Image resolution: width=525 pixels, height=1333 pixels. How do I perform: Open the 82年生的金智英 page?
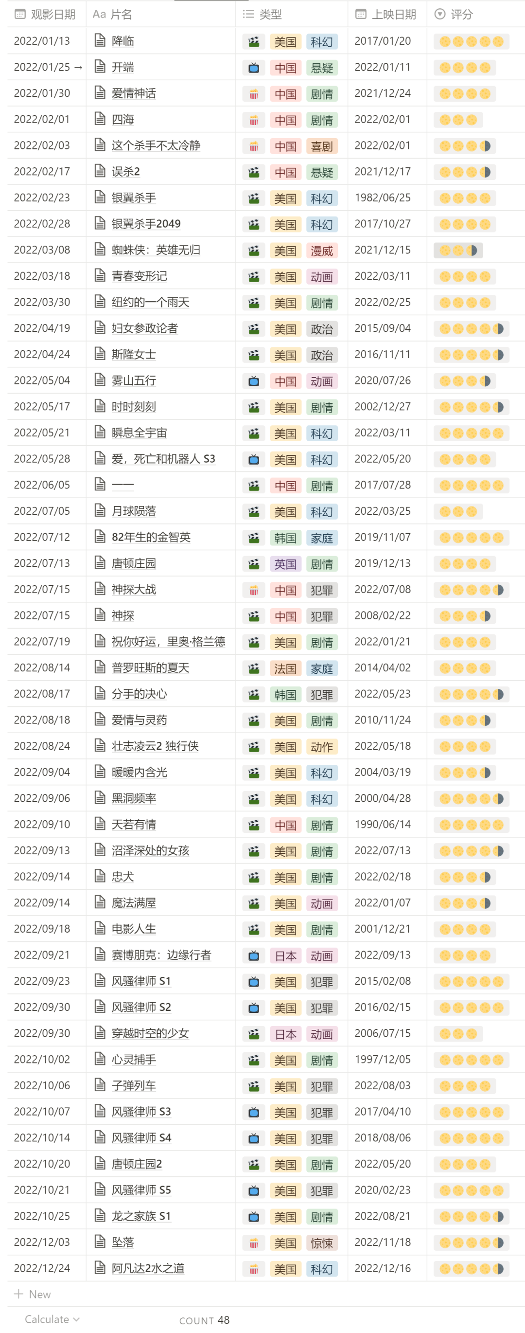(151, 537)
